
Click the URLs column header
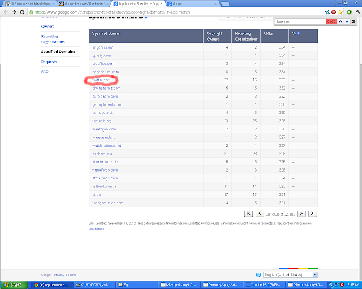(274, 36)
